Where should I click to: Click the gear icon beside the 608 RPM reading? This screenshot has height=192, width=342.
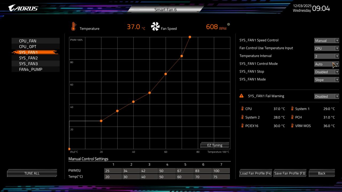coord(228,24)
